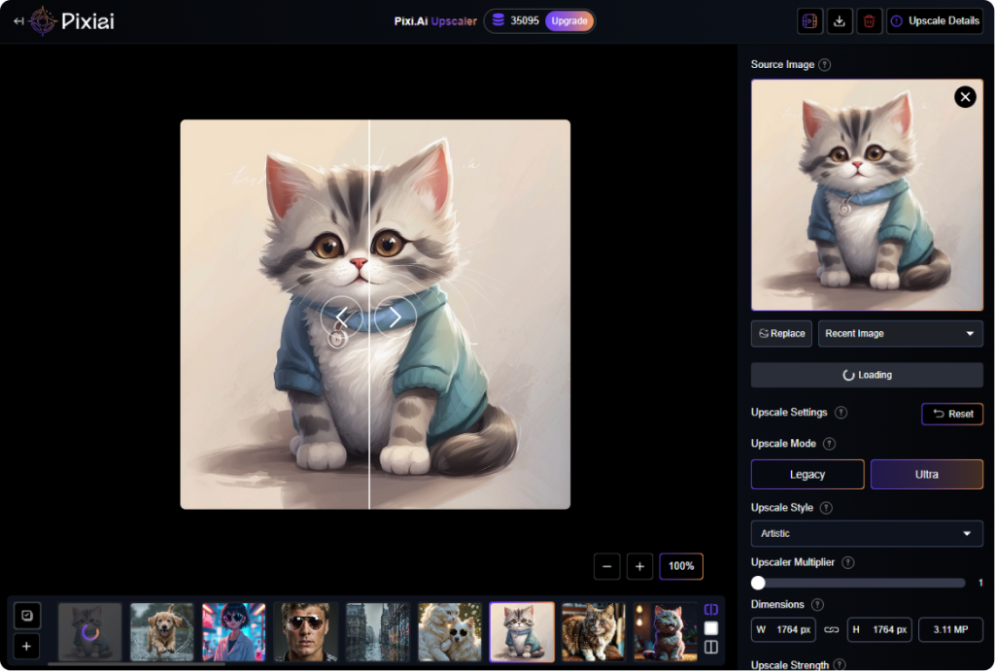Delete the image using the trash icon
995x671 pixels.
pos(869,20)
